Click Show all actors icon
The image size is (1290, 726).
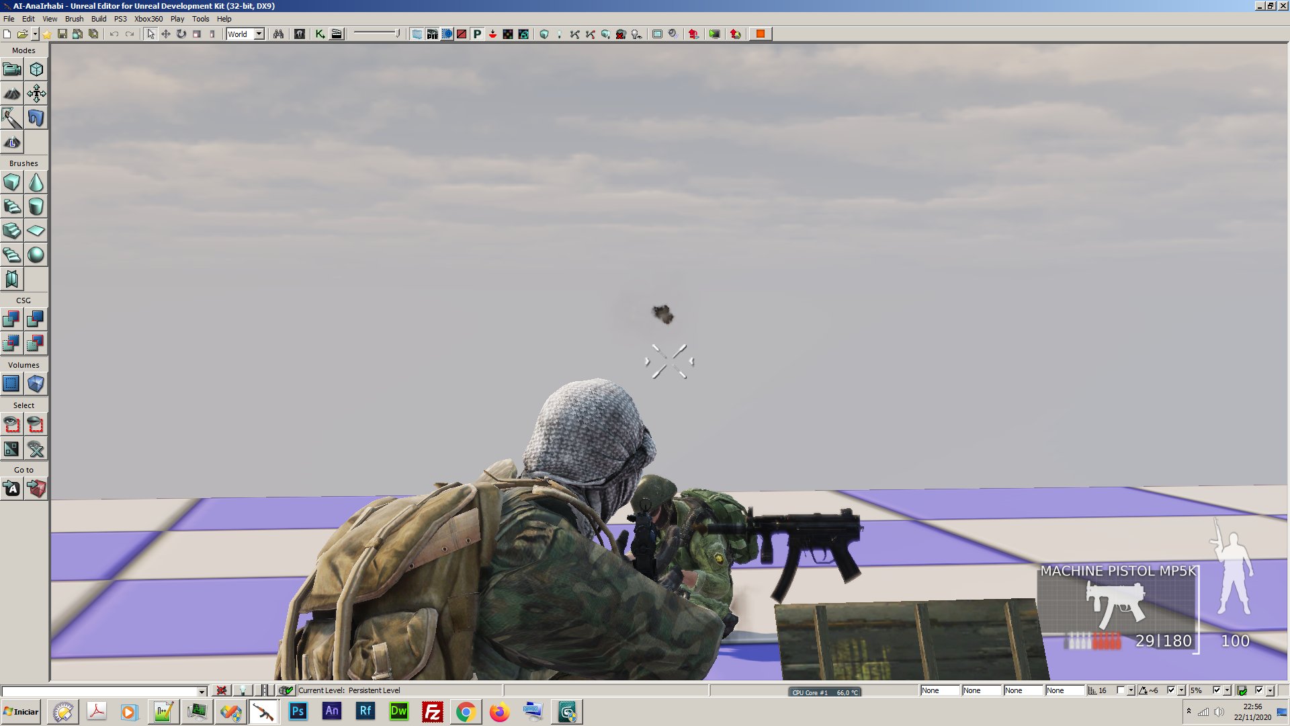36,448
